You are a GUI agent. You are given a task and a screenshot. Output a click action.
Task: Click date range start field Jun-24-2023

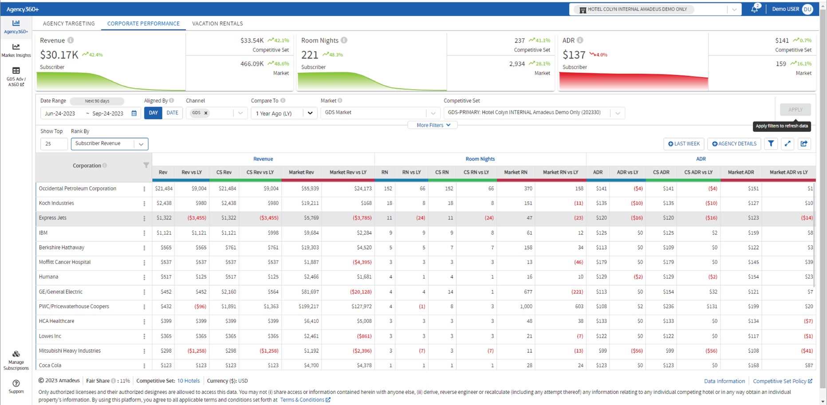coord(60,114)
